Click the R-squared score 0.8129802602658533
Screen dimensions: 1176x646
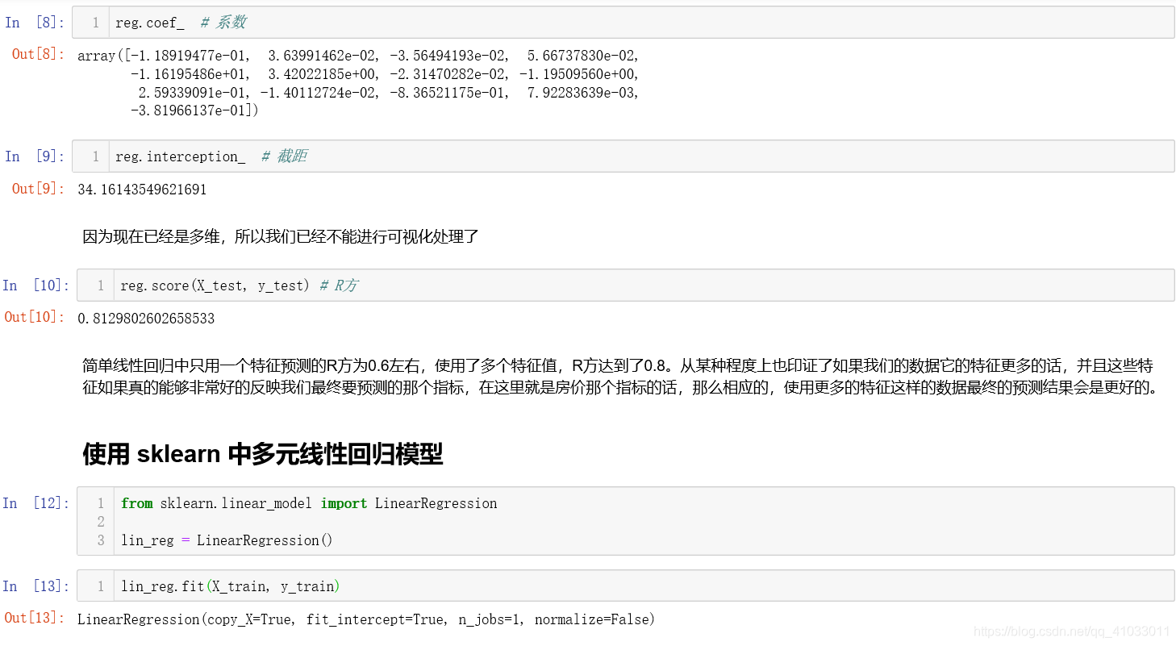146,319
